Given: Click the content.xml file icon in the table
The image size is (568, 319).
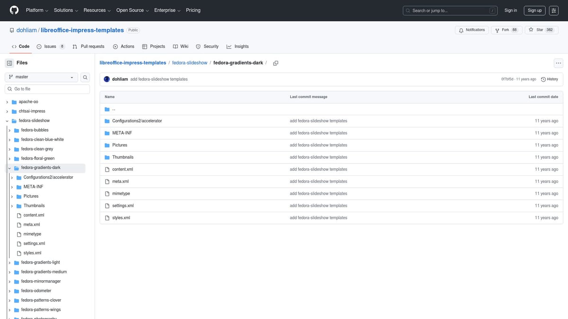Looking at the screenshot, I should pos(107,169).
